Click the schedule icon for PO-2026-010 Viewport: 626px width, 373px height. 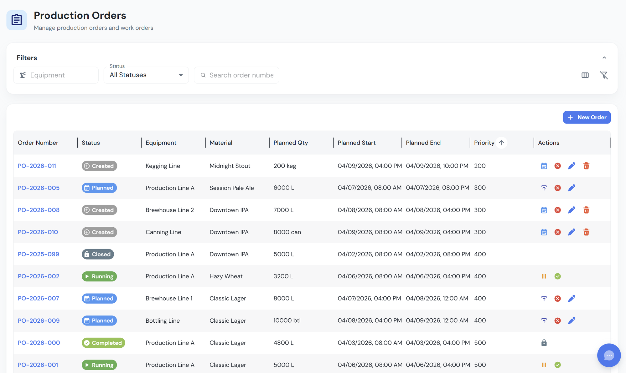point(544,232)
